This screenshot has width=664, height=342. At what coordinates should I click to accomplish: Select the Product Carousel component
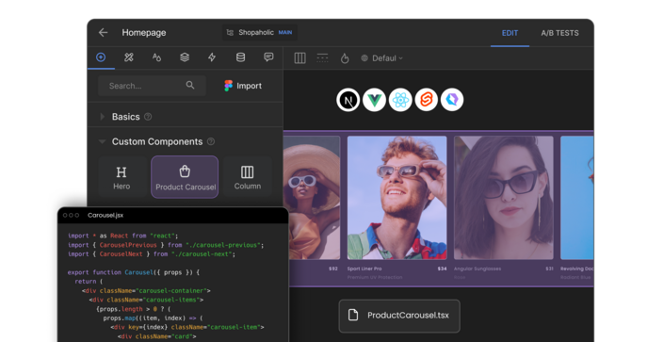[x=185, y=177]
